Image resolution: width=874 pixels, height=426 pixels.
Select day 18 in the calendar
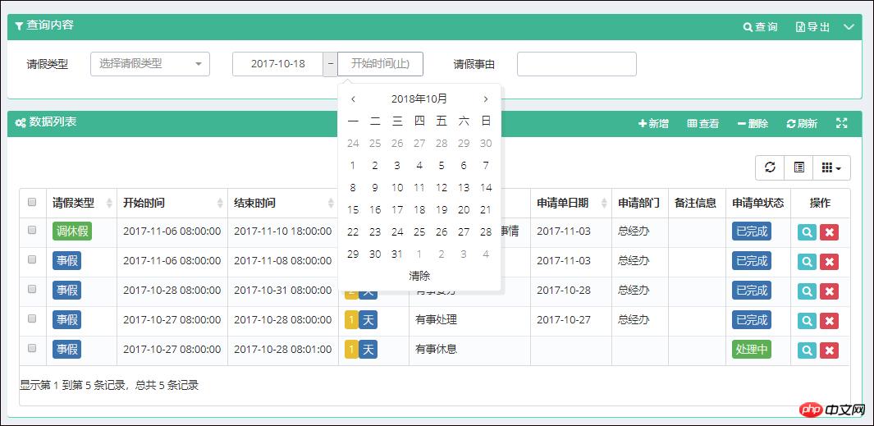[419, 209]
